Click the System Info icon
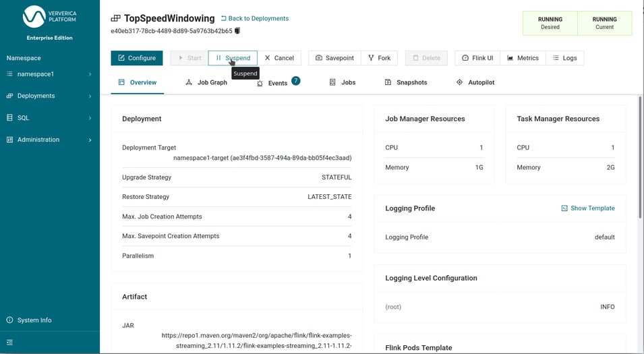This screenshot has width=644, height=354. point(9,320)
